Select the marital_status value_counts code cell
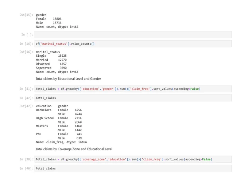Image resolution: width=248 pixels, height=192 pixels. tap(133, 44)
